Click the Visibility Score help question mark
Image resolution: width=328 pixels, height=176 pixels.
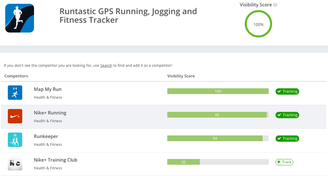point(275,5)
